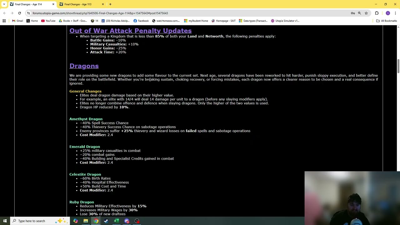400x225 pixels.
Task: Click the '-40% Hospital Effectiveness' line
Action: (x=104, y=182)
